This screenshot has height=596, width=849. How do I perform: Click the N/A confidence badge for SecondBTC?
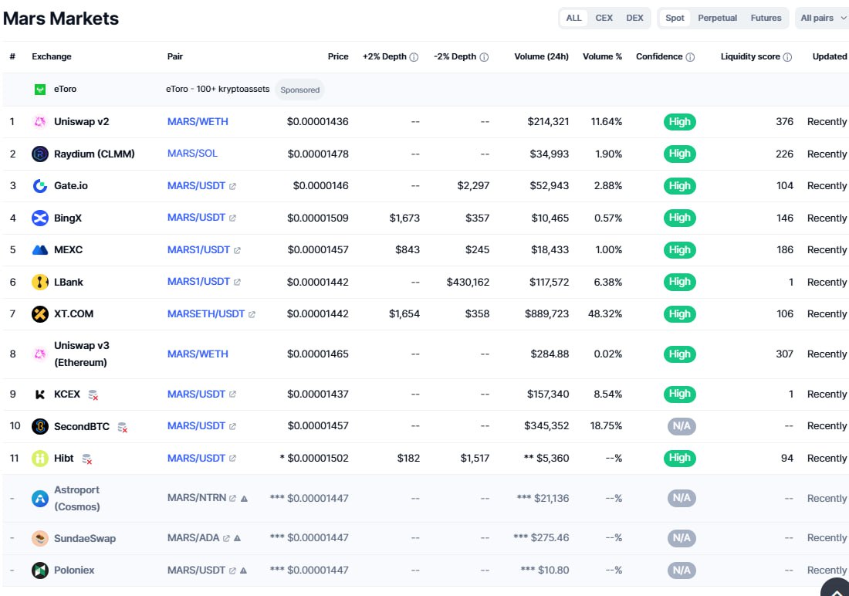coord(682,426)
